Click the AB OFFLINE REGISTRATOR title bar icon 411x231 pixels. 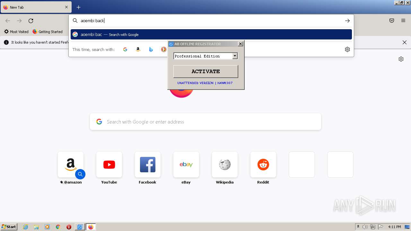[171, 44]
